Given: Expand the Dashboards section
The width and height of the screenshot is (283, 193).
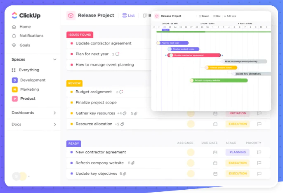Looking at the screenshot, I should [55, 113].
